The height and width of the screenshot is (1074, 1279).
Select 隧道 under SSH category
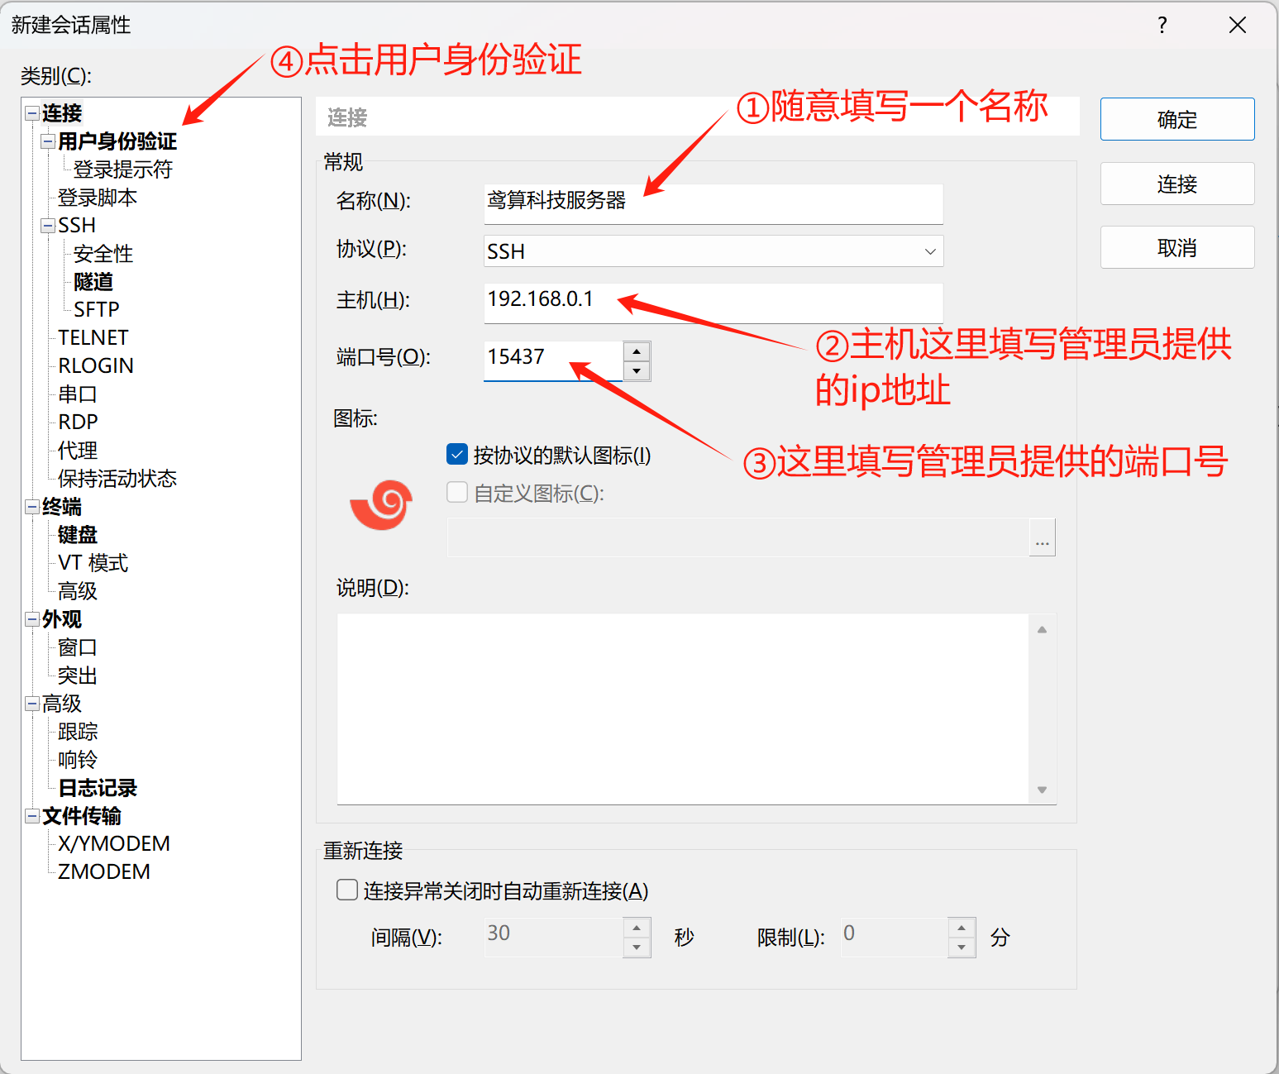pyautogui.click(x=93, y=282)
